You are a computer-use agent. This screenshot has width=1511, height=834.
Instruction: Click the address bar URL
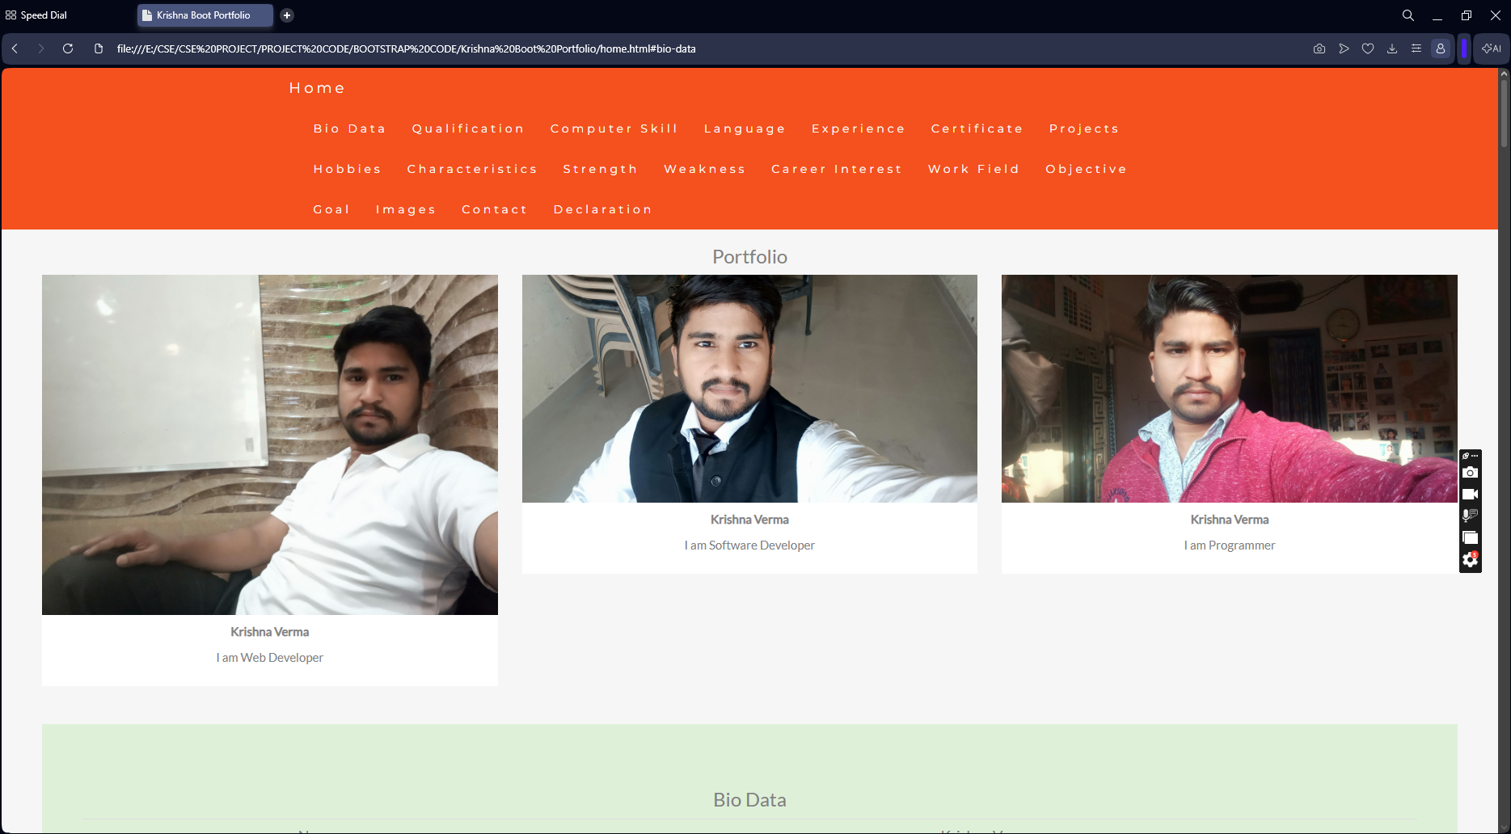pyautogui.click(x=406, y=48)
